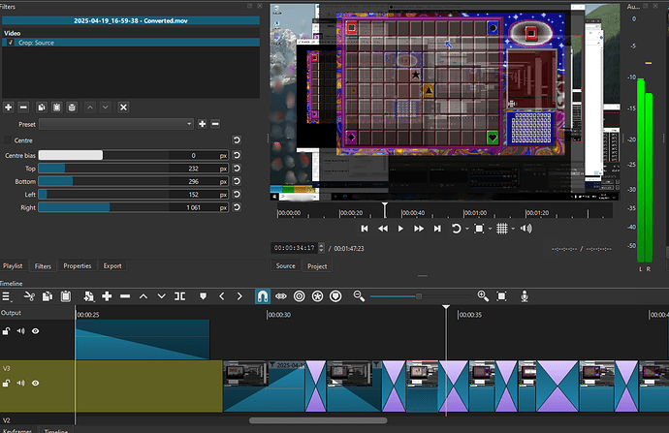669x433 pixels.
Task: Lift the selected clip from timeline
Action: [x=143, y=296]
